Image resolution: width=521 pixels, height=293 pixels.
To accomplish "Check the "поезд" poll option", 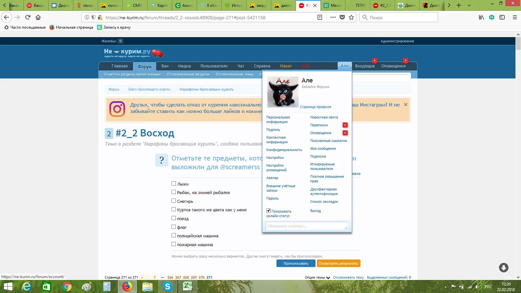I will 174,218.
